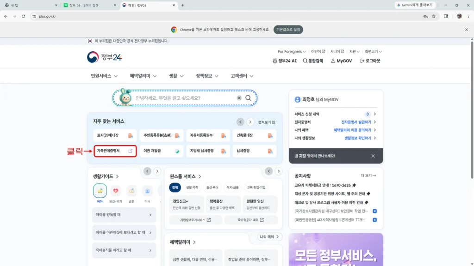The image size is (474, 266).
Task: Open the 행복출산 card
Action: point(223,204)
